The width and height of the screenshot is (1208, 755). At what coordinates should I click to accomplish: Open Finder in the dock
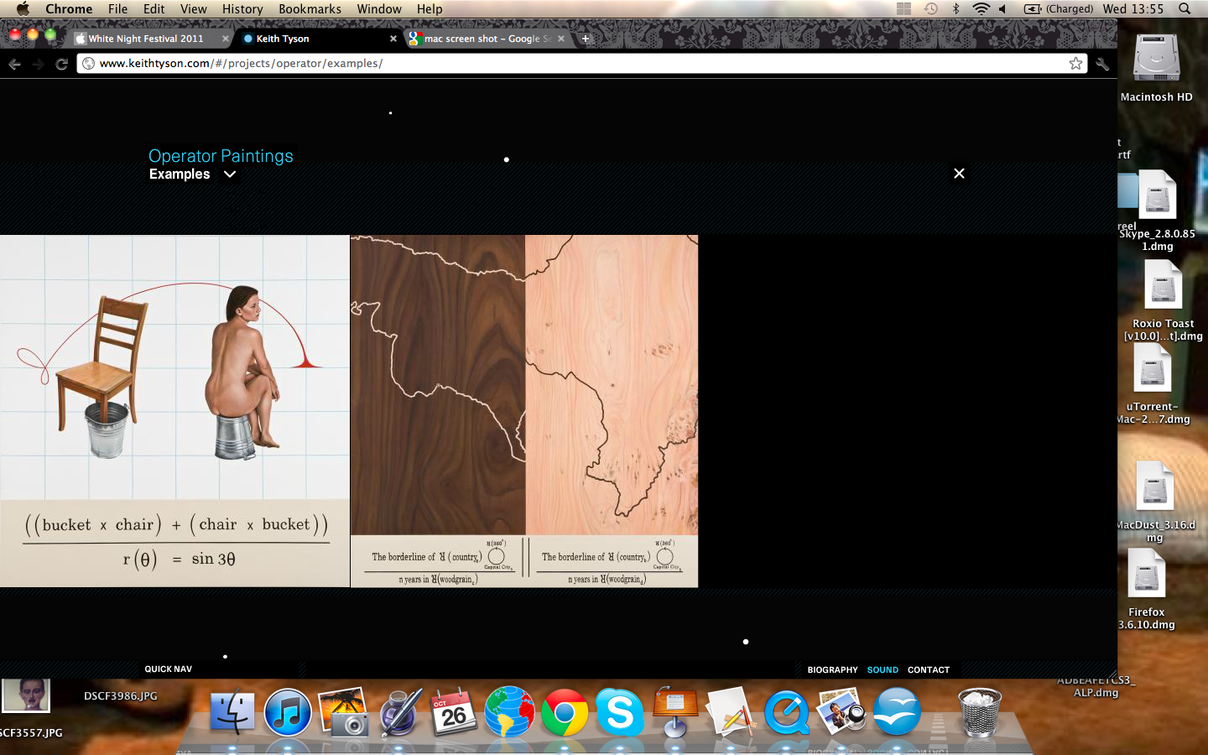click(232, 713)
